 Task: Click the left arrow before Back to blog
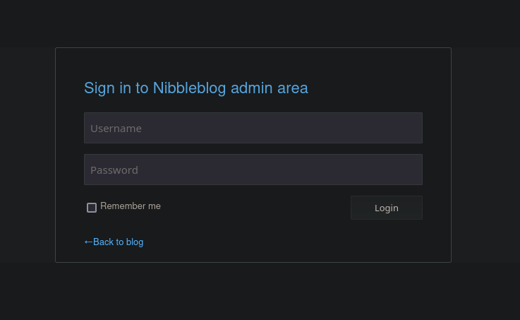click(x=88, y=242)
